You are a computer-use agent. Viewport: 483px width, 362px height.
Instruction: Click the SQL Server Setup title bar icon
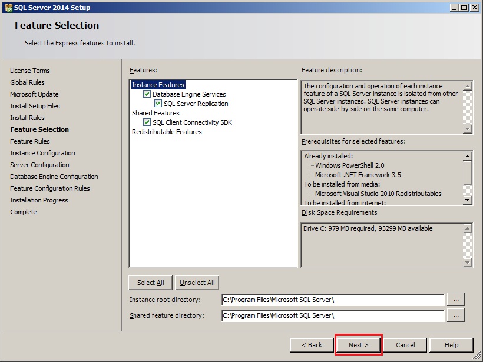[x=8, y=8]
